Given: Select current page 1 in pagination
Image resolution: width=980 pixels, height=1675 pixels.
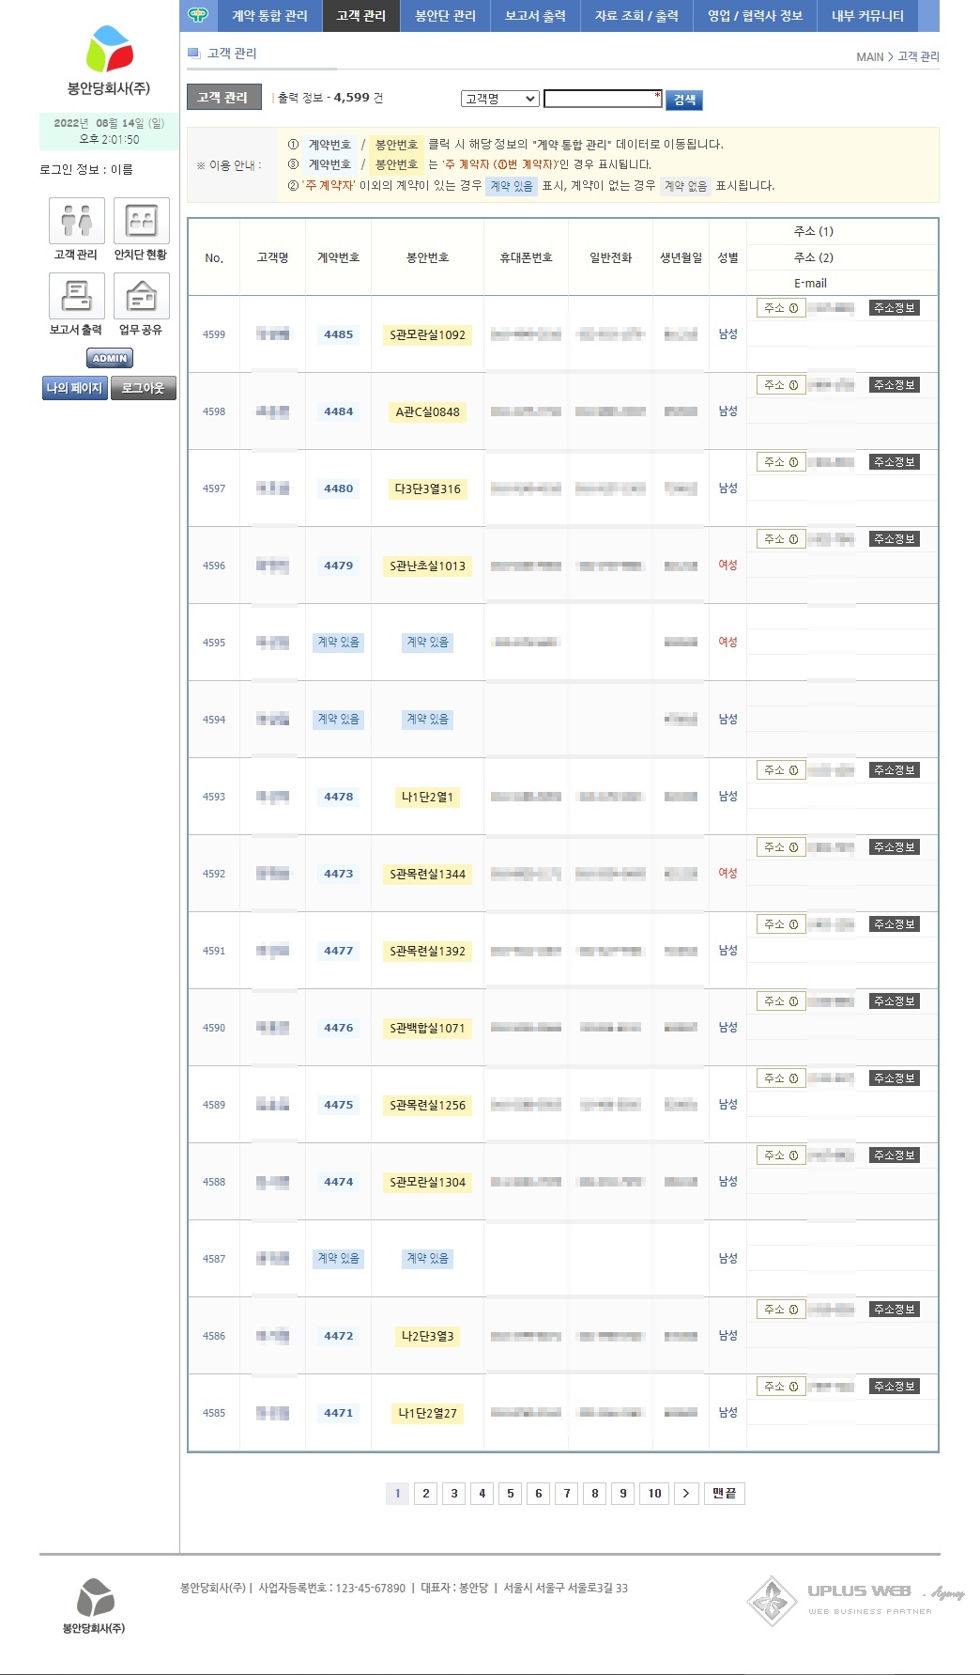Looking at the screenshot, I should click(397, 1494).
